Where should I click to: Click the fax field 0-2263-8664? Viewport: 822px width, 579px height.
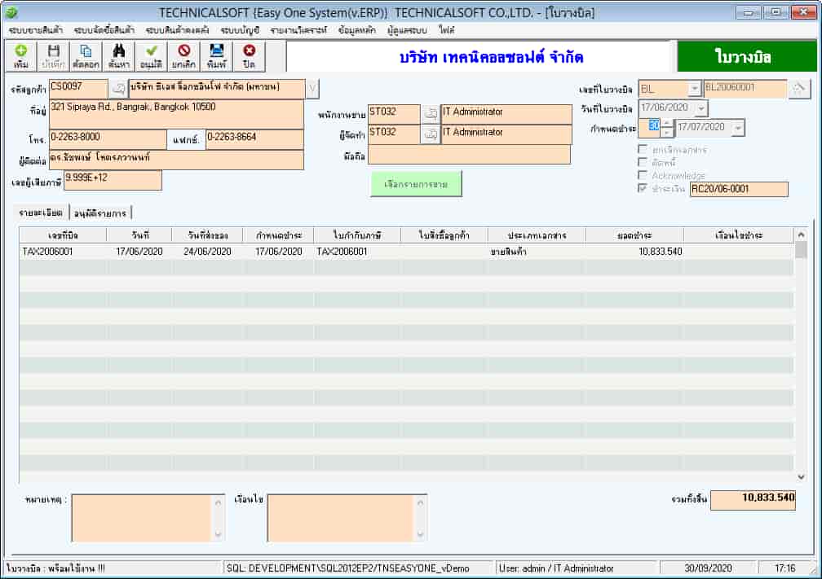[254, 139]
